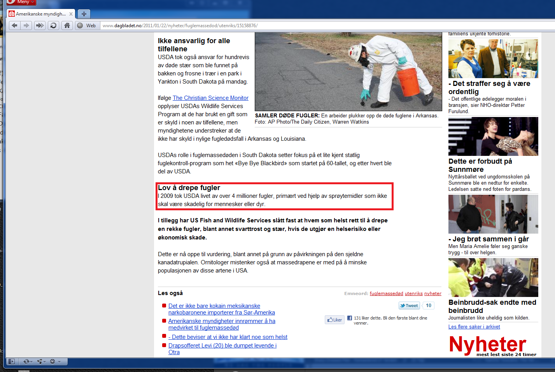Focus the dagbladet.no address field
Screen dimensions: 555x372
point(327,26)
